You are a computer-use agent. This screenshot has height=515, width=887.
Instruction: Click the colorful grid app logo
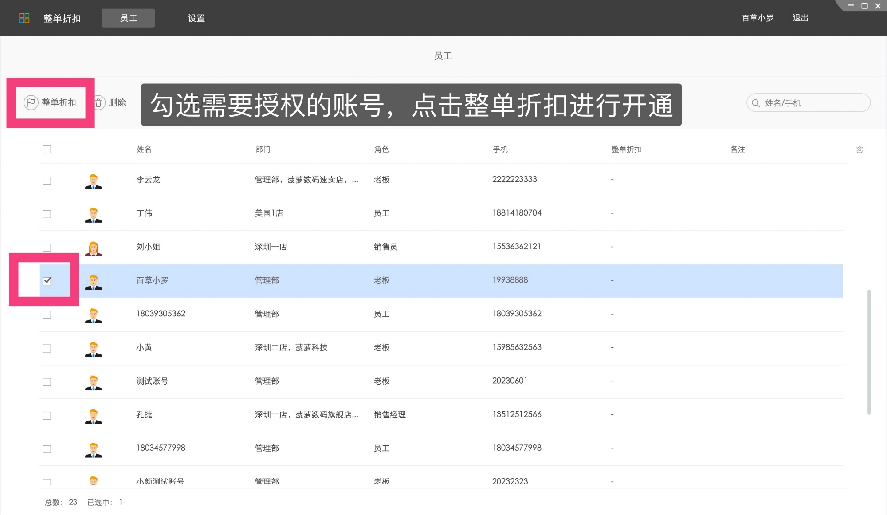point(24,18)
